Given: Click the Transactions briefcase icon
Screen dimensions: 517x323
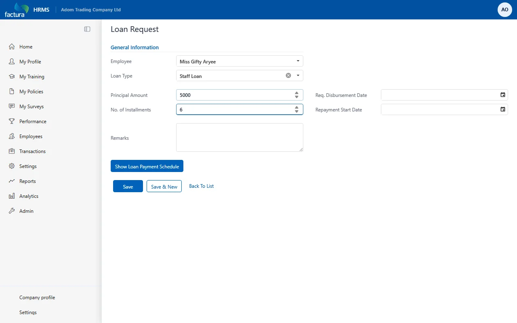Looking at the screenshot, I should (12, 151).
